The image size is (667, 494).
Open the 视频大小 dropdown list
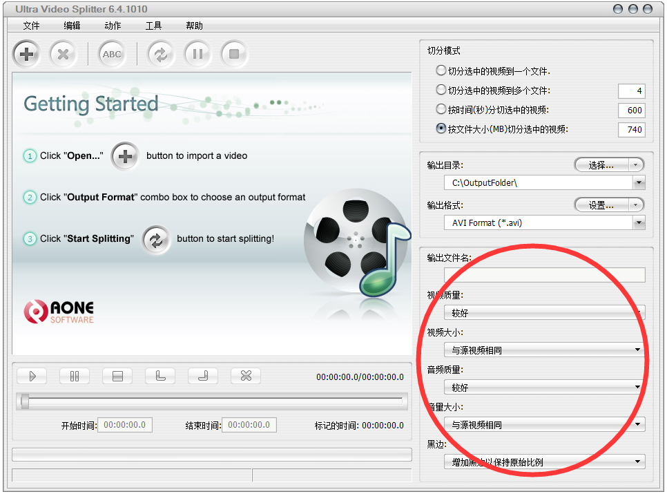pos(638,350)
